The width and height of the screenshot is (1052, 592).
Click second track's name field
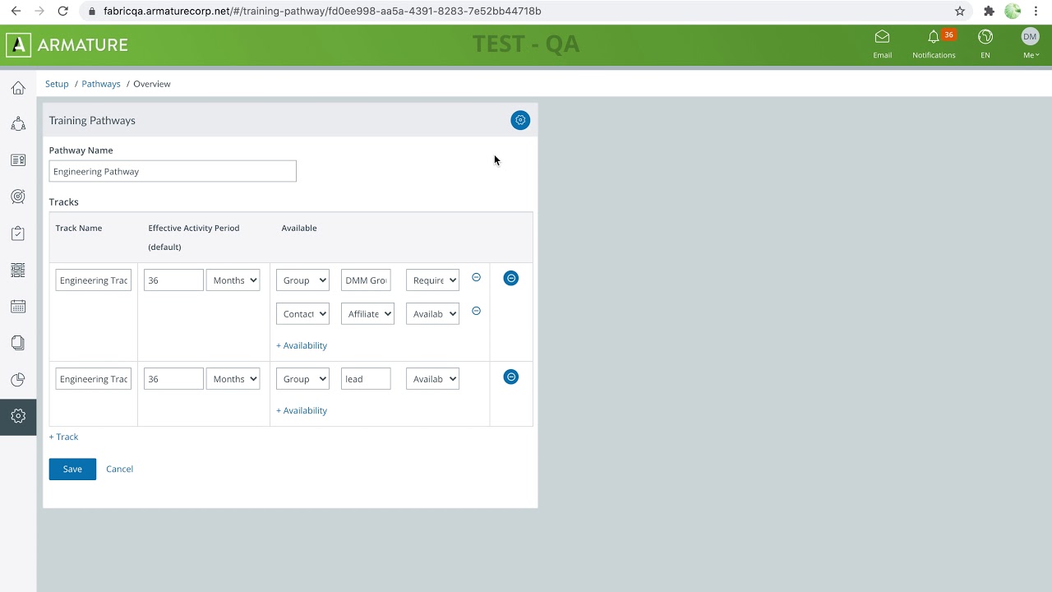[x=94, y=379]
